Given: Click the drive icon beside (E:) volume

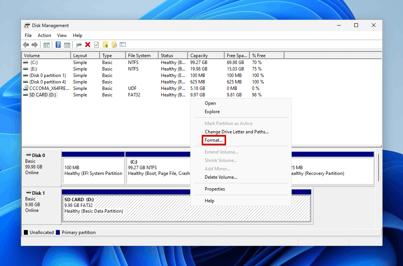Looking at the screenshot, I should point(26,69).
